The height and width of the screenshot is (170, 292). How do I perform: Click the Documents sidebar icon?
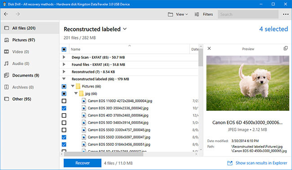(7, 75)
